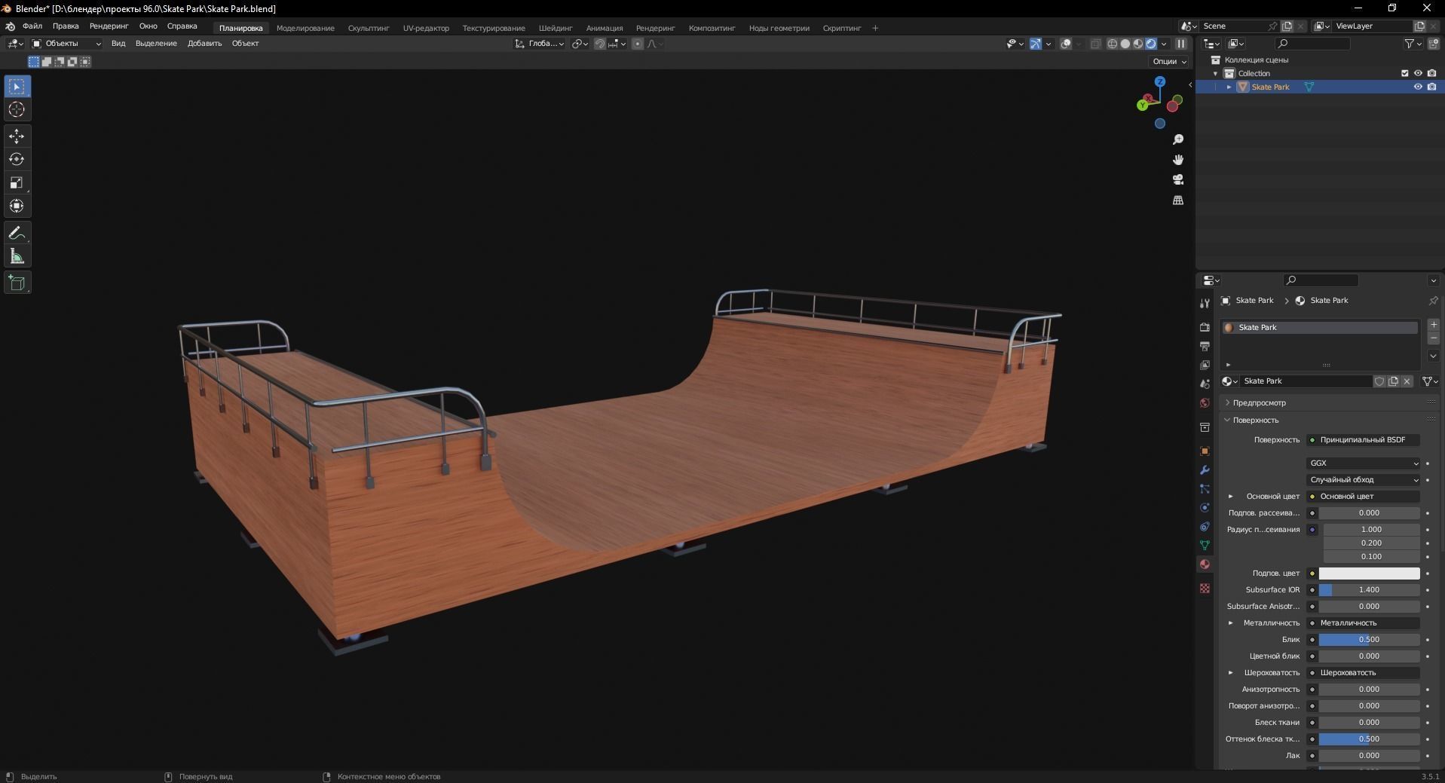Open the Physics properties tab
The image size is (1445, 783).
[1205, 508]
